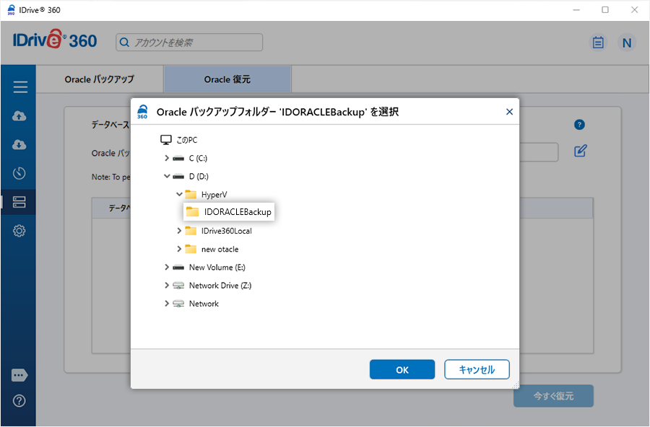This screenshot has height=427, width=650.
Task: Open the settings gear in sidebar
Action: tap(19, 231)
